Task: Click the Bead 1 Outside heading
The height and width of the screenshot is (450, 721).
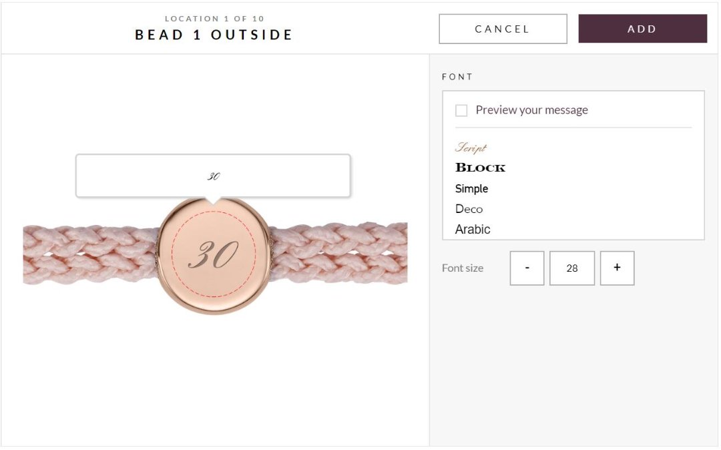Action: [x=214, y=35]
